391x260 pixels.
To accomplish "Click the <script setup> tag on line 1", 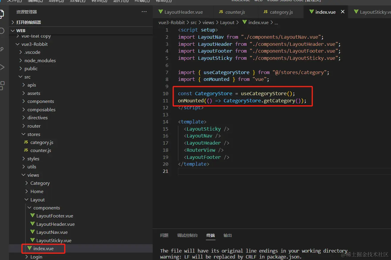I will click(198, 30).
